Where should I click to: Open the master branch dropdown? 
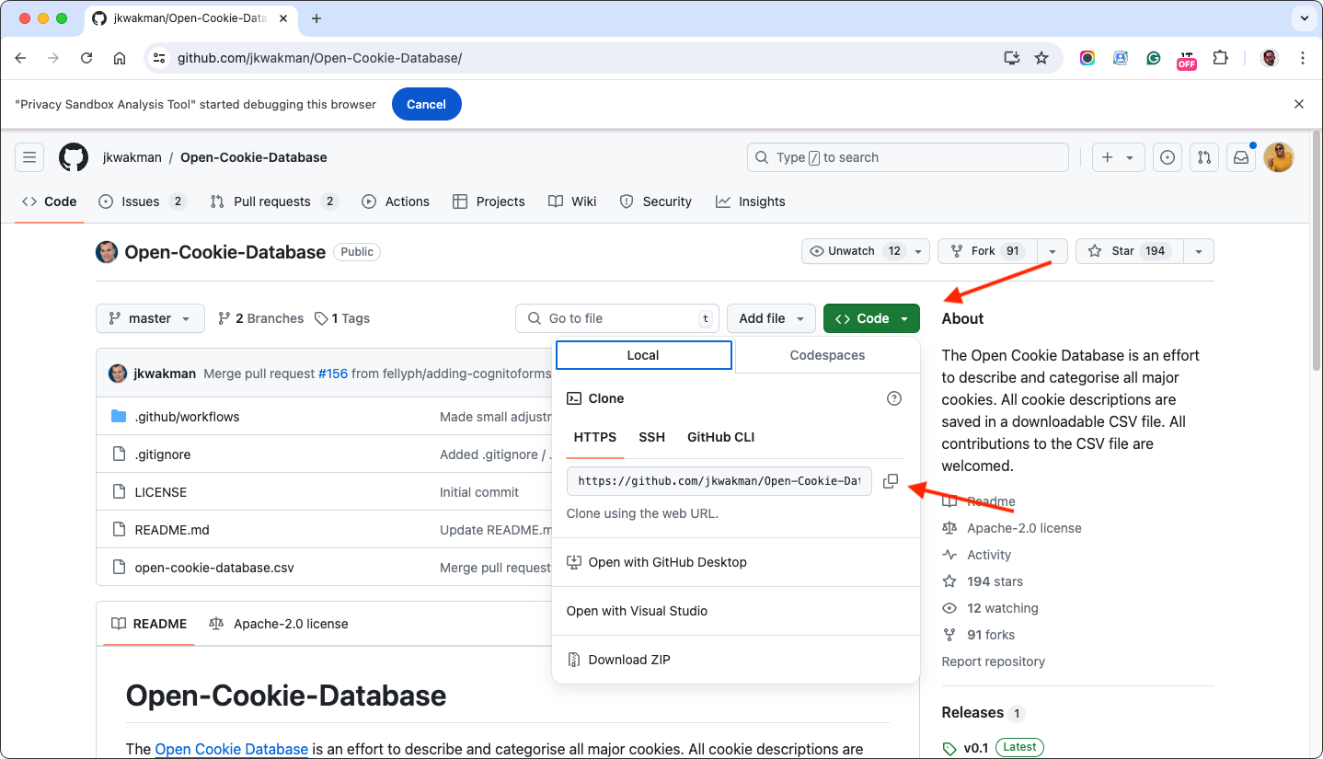(150, 318)
